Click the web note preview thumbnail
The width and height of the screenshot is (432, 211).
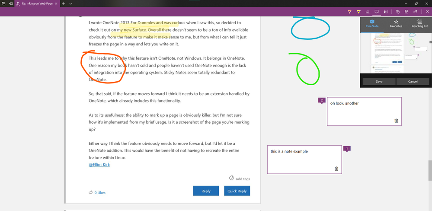click(x=395, y=53)
